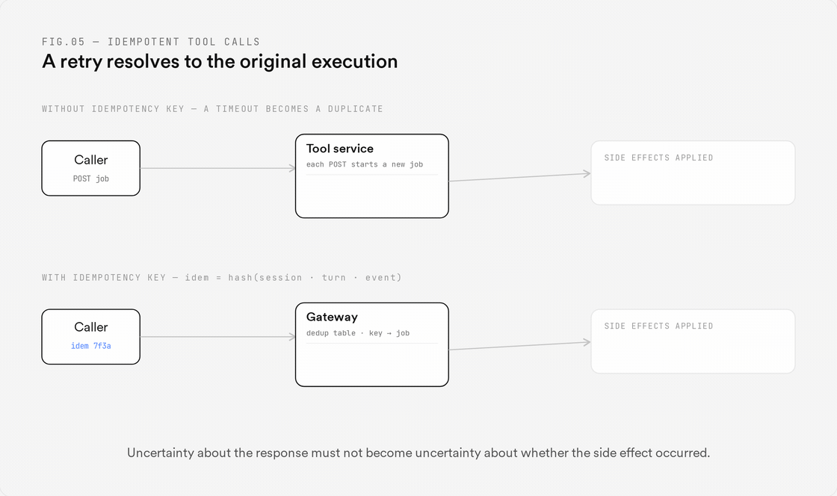Screen dimensions: 837x496
Task: Click arrowhead entering lower Side Effects panel
Action: click(587, 342)
